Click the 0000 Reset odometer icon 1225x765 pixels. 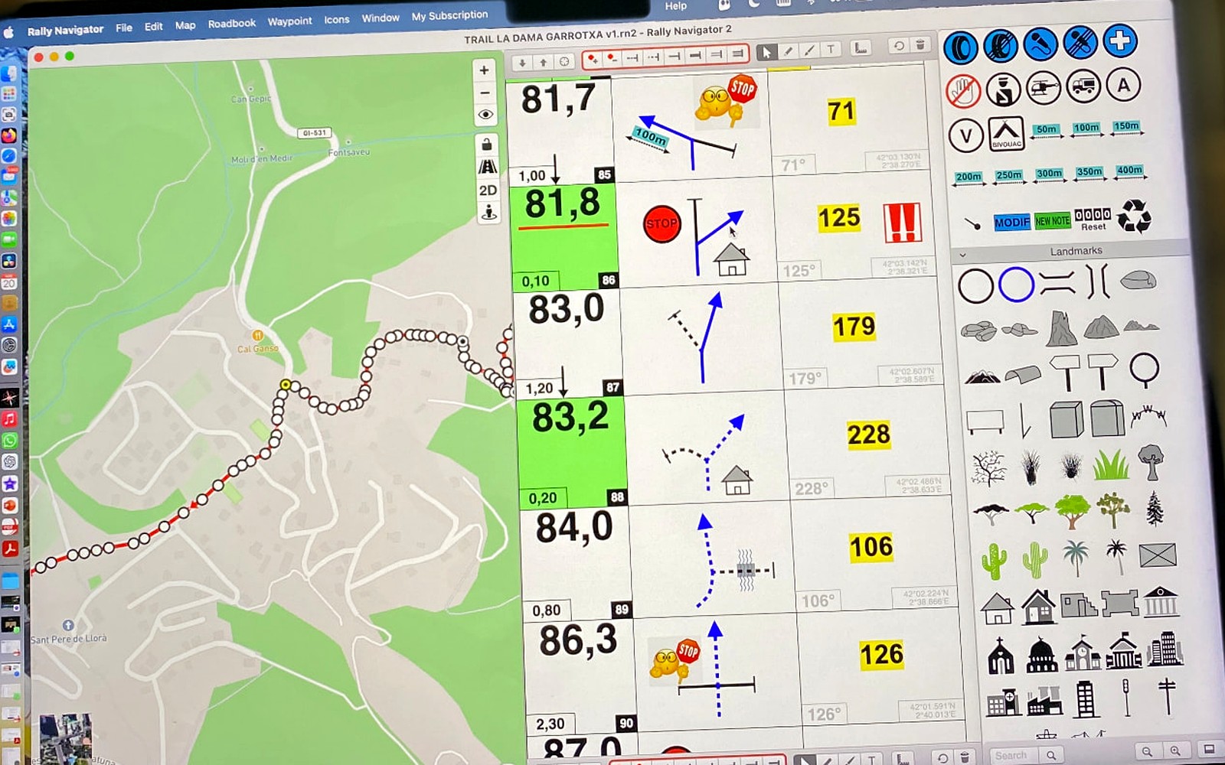tap(1093, 219)
